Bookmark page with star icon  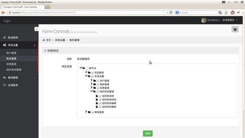click(164, 12)
